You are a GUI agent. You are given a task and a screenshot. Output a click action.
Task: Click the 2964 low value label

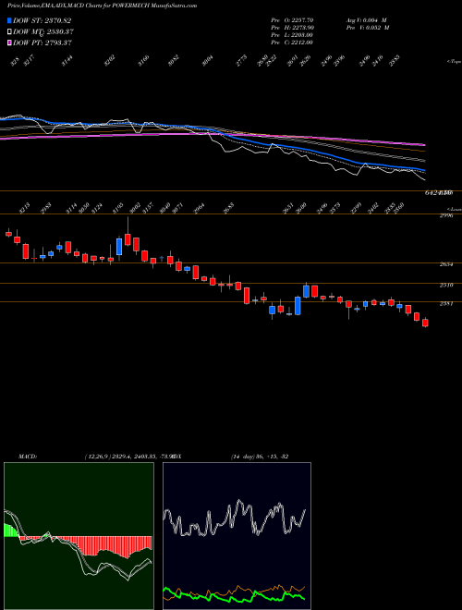[x=200, y=207]
